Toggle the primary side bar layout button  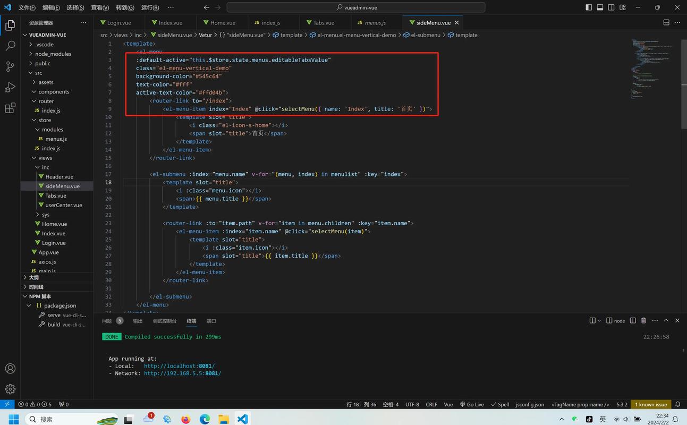tap(589, 7)
